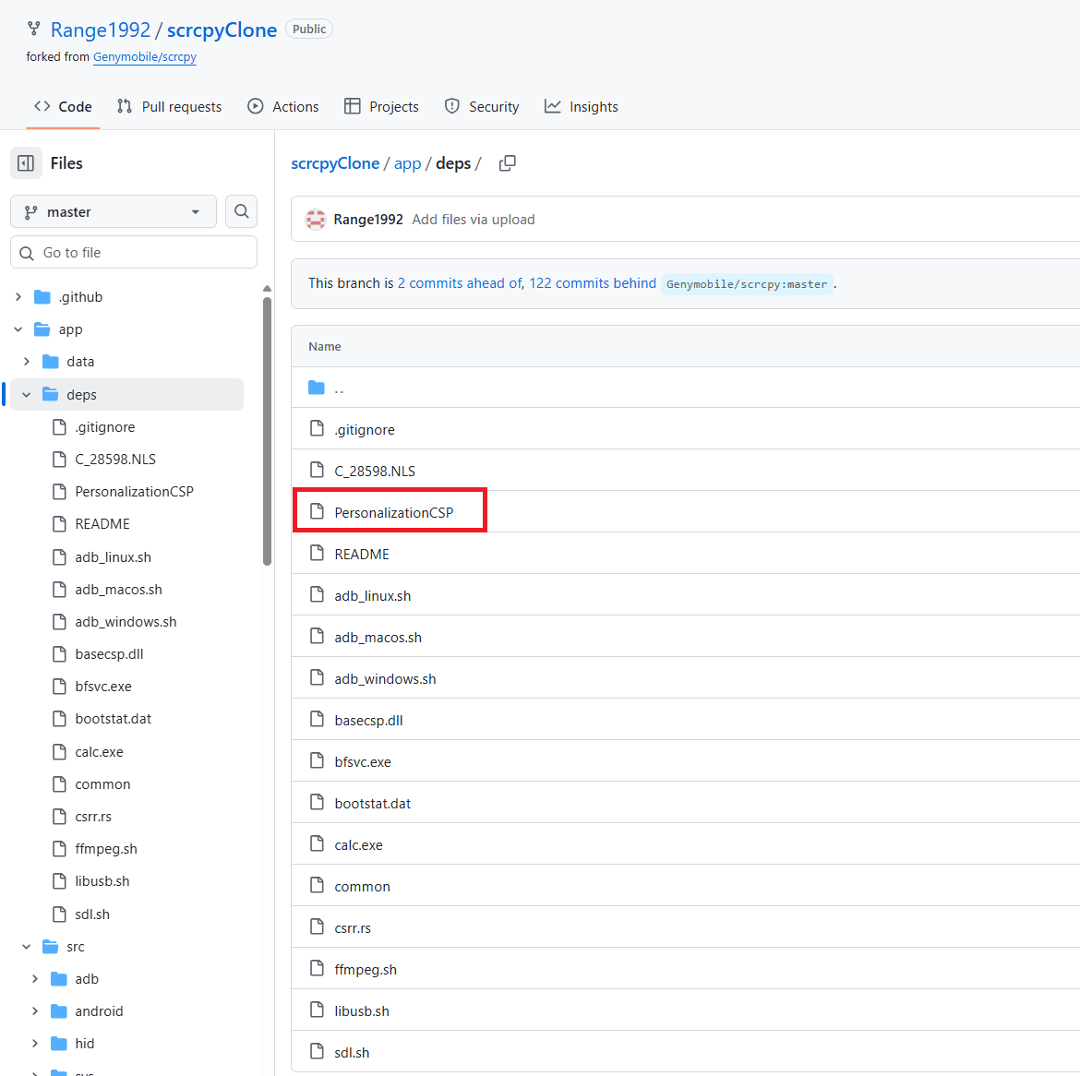Open the scrcpyClone repository title link
The height and width of the screenshot is (1076, 1080).
(x=222, y=30)
